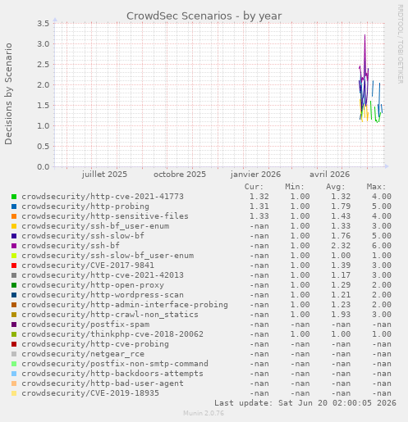Click the dark green http-open-proxy swatch
Image resolution: width=408 pixels, height=422 pixels.
tap(14, 285)
